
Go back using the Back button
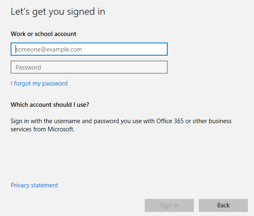tap(223, 205)
